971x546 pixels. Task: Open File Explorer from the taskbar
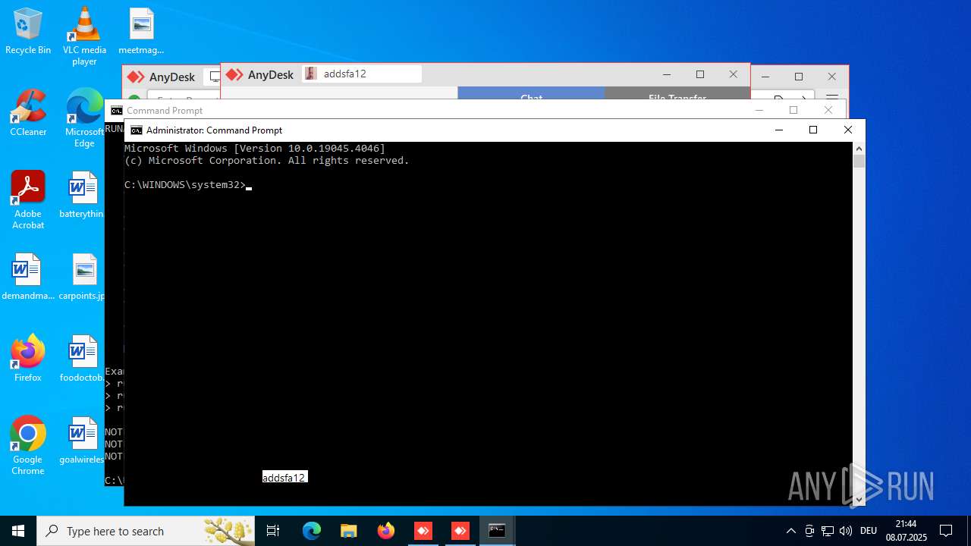point(348,531)
